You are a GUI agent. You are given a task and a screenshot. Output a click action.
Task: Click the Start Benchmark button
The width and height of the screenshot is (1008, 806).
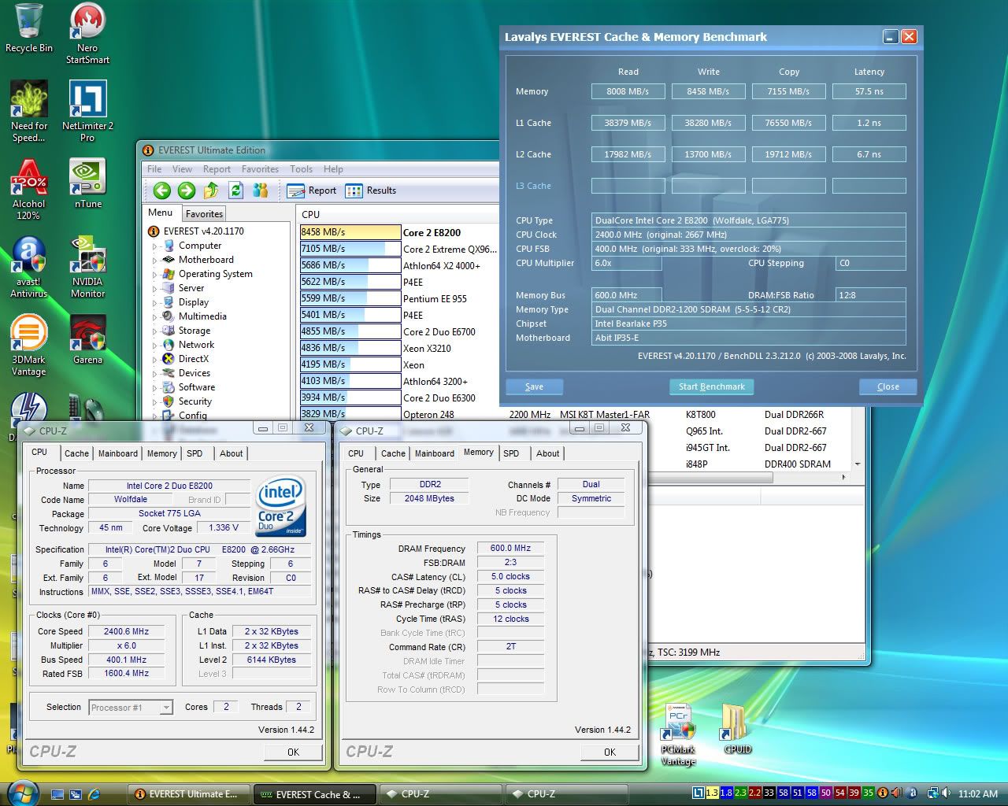712,386
